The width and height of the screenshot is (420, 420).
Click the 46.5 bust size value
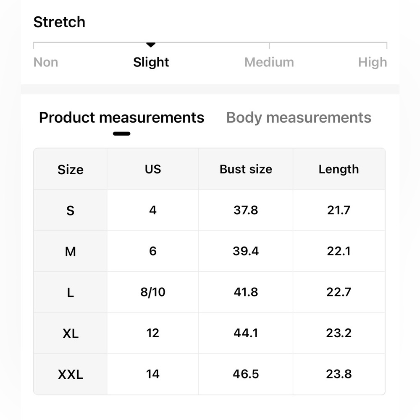[x=246, y=374]
